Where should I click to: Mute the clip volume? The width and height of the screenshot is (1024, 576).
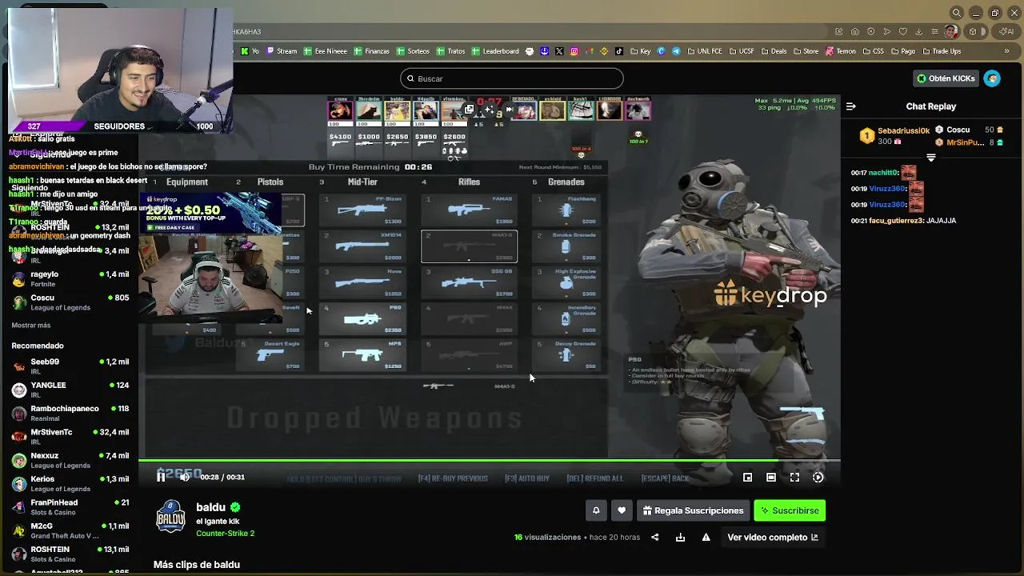tap(185, 477)
